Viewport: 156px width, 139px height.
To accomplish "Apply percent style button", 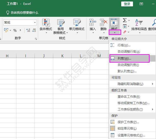I will (15, 30).
